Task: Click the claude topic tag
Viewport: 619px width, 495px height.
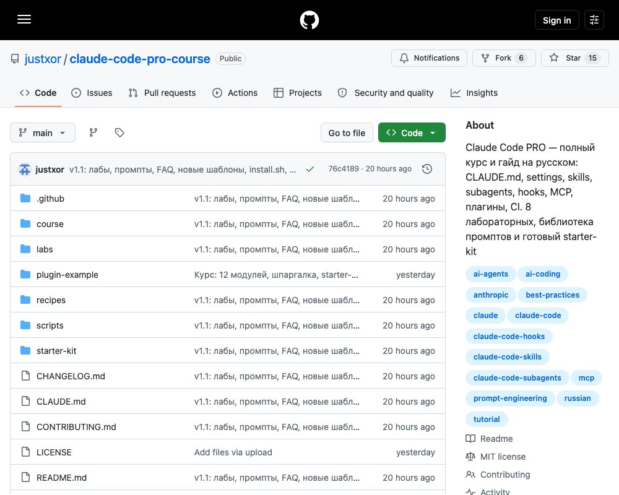Action: (485, 316)
